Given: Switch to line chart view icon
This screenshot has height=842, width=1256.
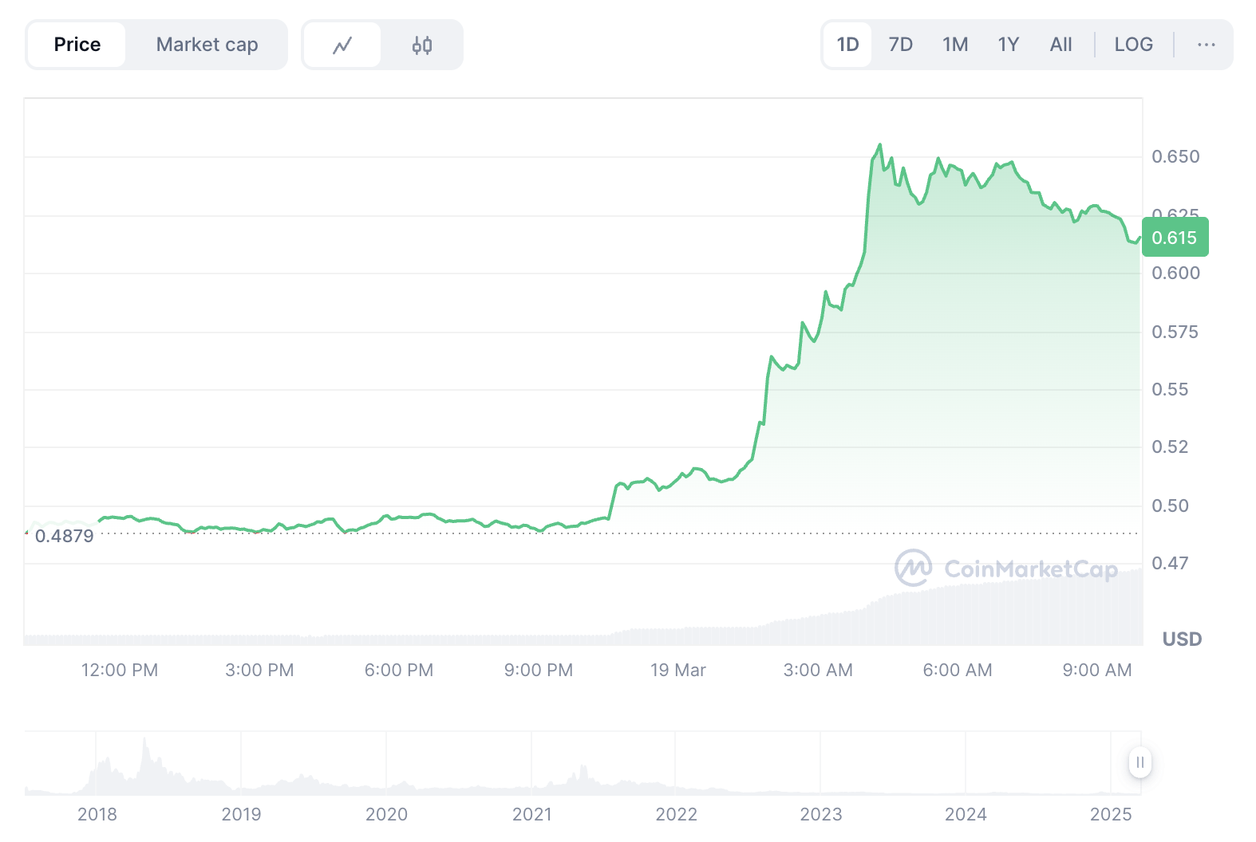Looking at the screenshot, I should pos(342,45).
